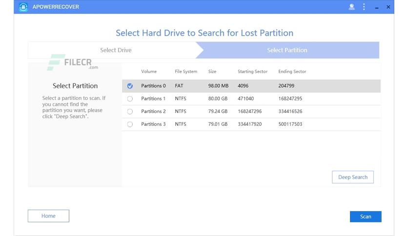The width and height of the screenshot is (408, 236).
Task: Click the Starting Sector column header
Action: tap(252, 72)
